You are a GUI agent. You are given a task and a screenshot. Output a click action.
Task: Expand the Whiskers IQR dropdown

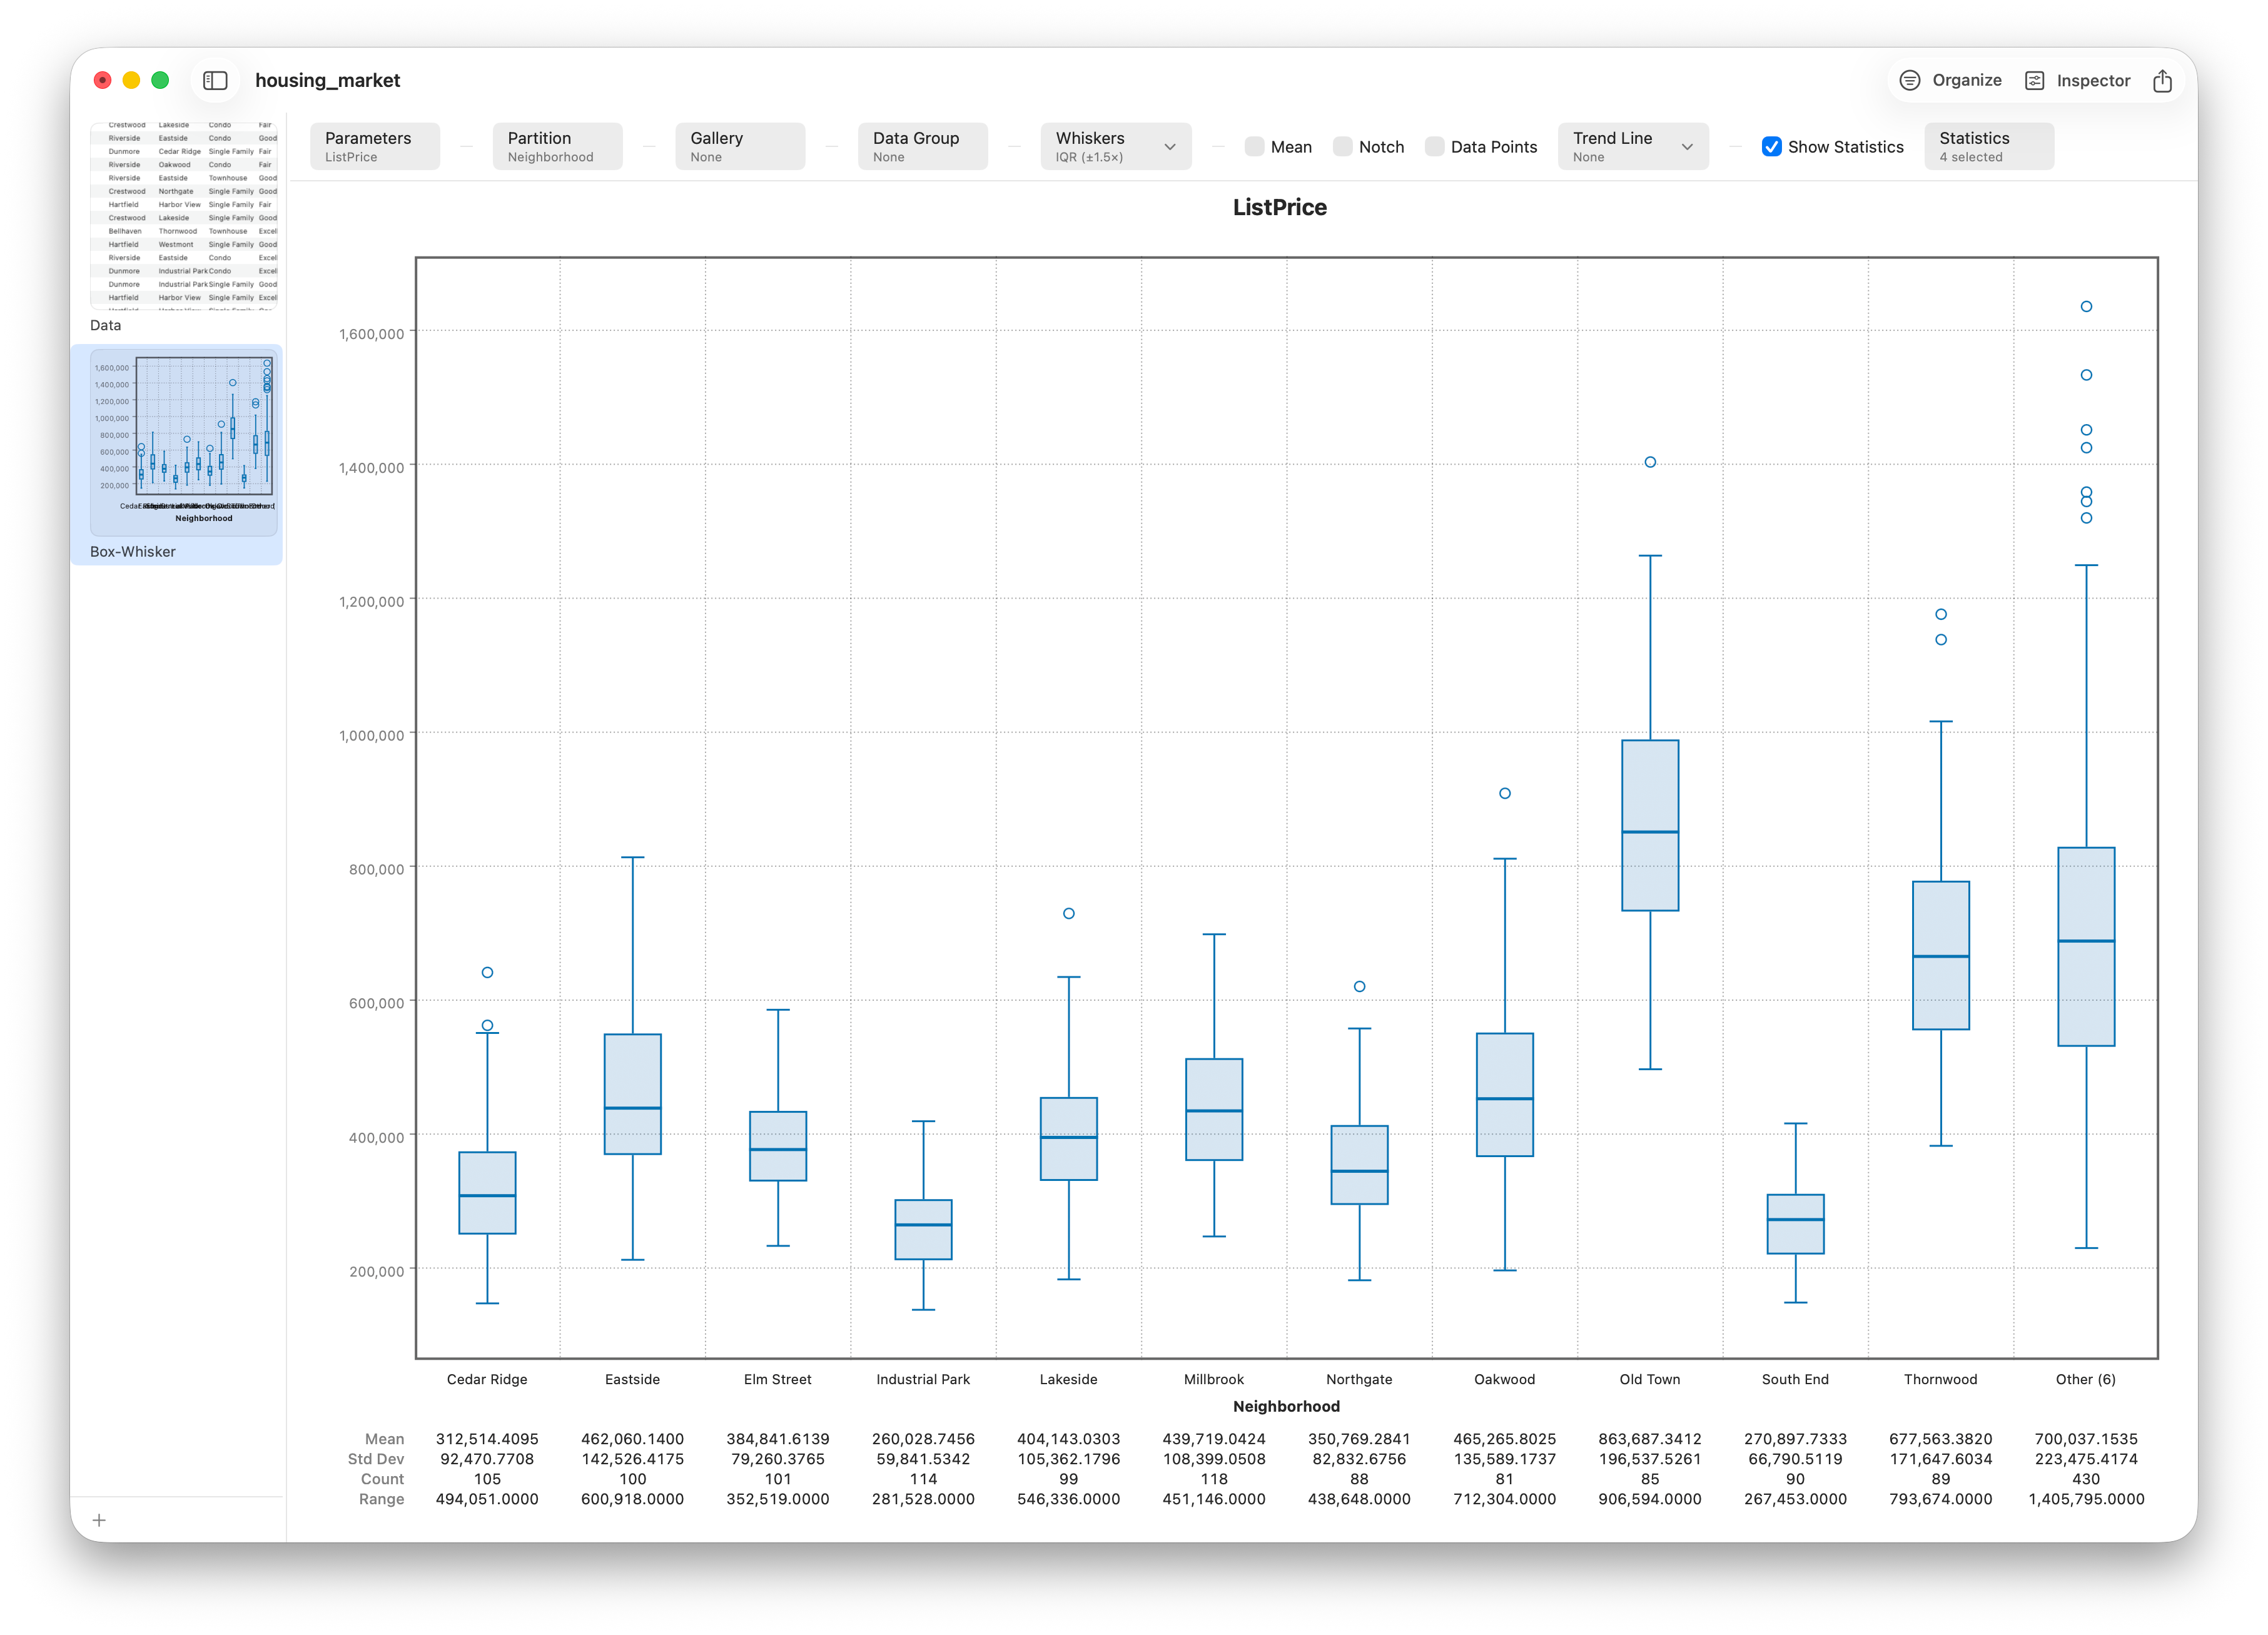1115,146
